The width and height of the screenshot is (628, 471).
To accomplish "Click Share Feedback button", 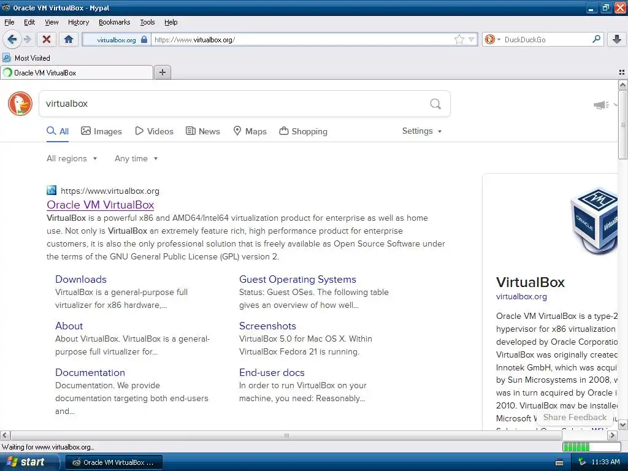I will coord(575,417).
